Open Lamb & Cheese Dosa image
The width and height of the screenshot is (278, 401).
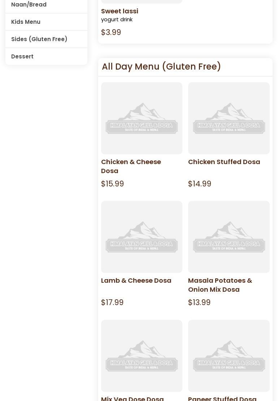point(142,237)
